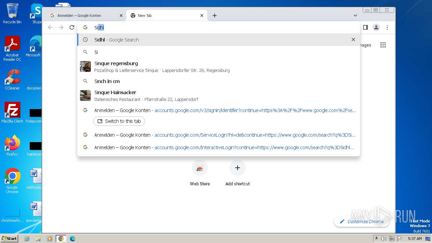This screenshot has height=243, width=432.
Task: Open the Web Store shortcut
Action: pos(200,173)
